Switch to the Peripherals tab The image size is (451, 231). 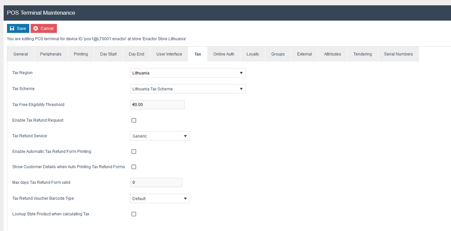coord(51,54)
